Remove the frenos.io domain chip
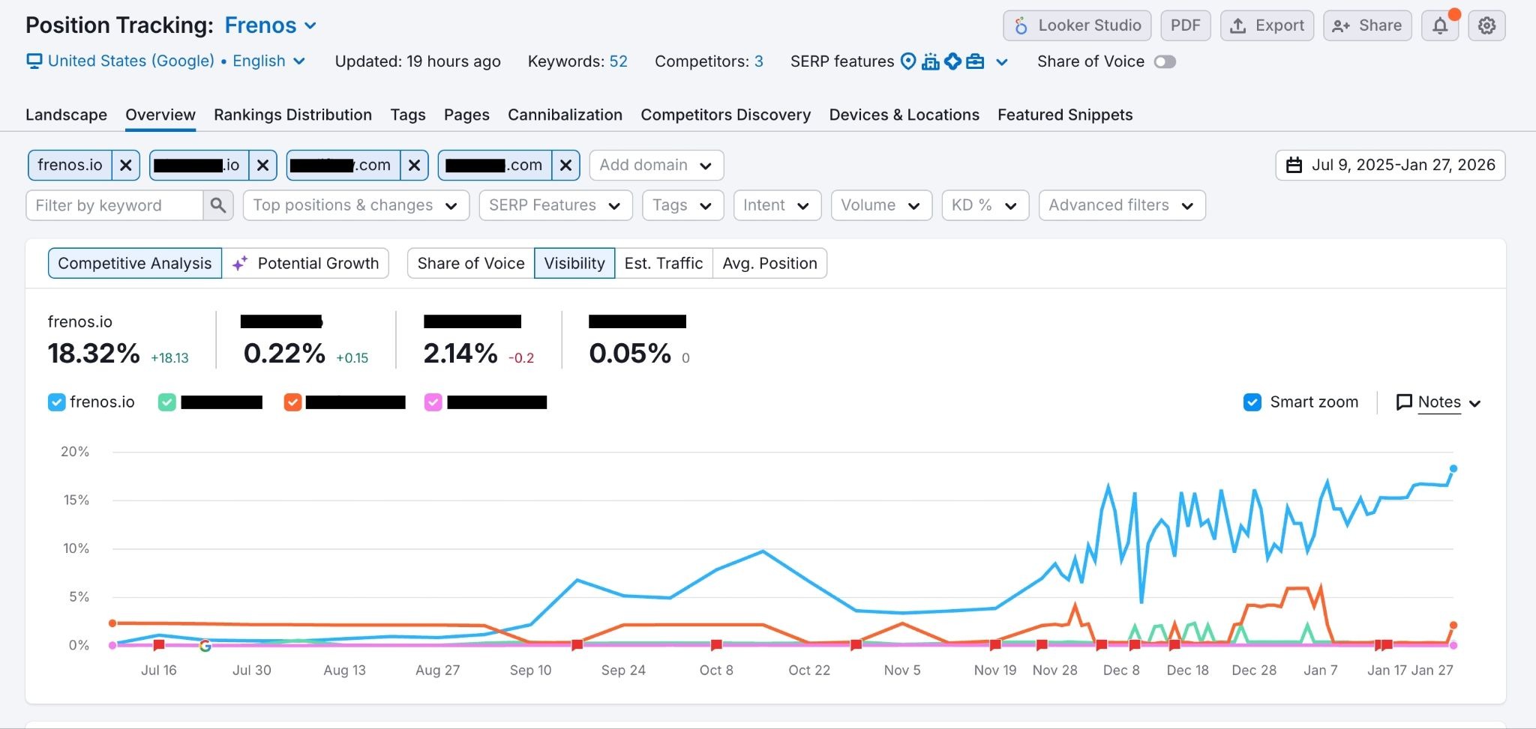The width and height of the screenshot is (1536, 729). click(x=125, y=165)
